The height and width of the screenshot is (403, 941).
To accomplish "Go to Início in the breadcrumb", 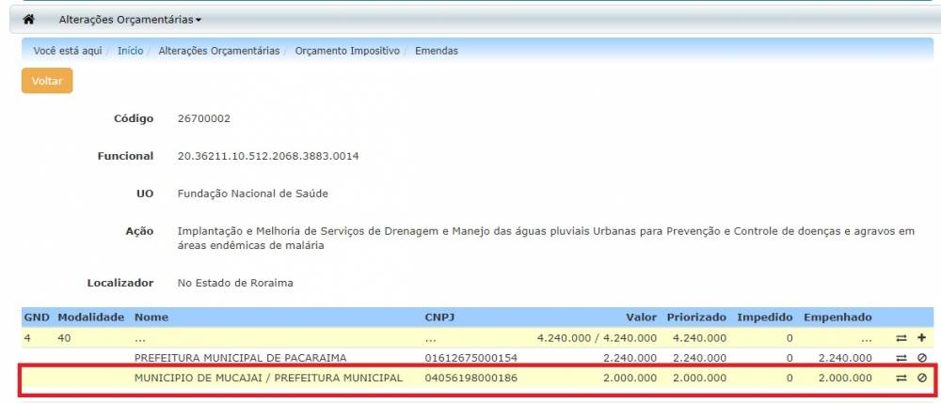I will pyautogui.click(x=130, y=51).
